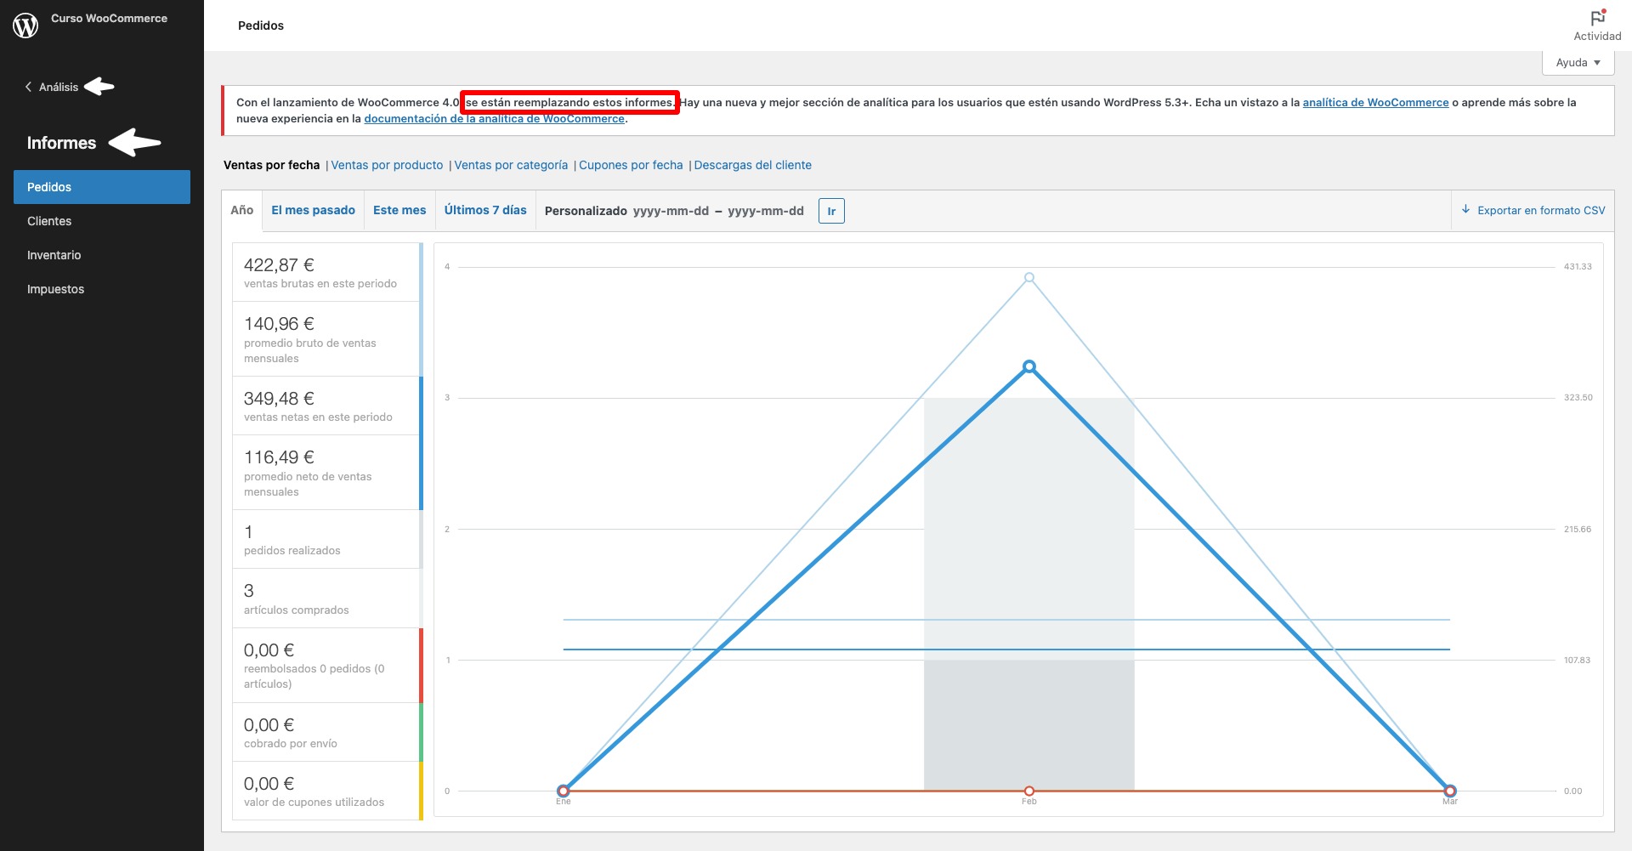Open Inventario in the Informes sidebar
This screenshot has width=1632, height=851.
coord(54,255)
